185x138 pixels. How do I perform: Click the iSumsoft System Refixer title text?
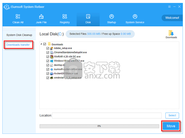tap(27, 7)
